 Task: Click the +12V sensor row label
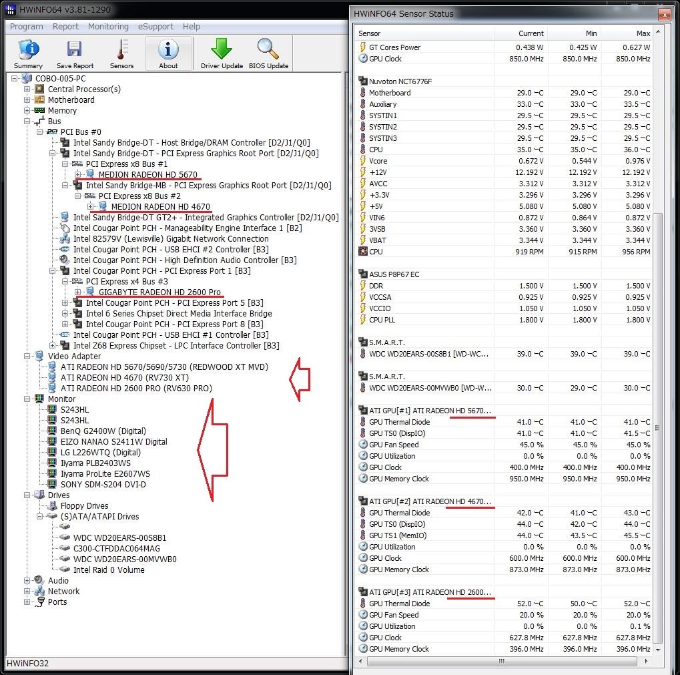pos(378,172)
